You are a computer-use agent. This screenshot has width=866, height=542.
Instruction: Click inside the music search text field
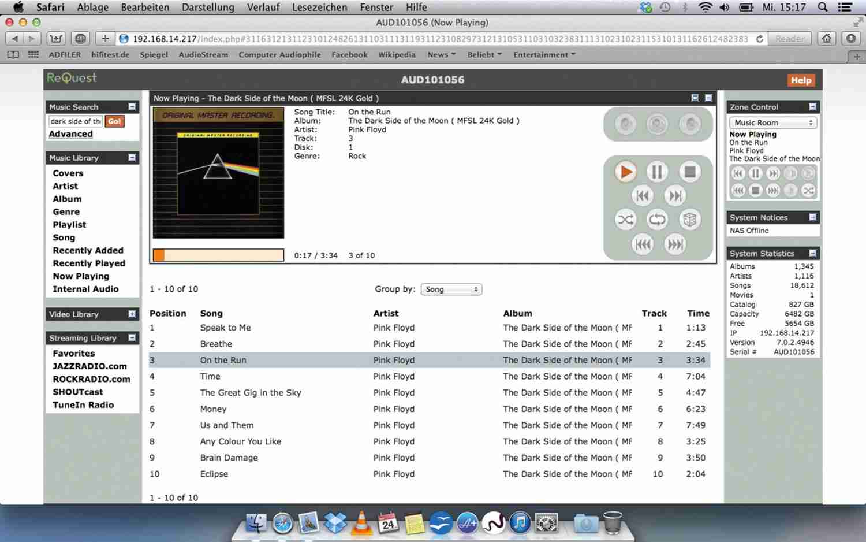[x=76, y=121]
